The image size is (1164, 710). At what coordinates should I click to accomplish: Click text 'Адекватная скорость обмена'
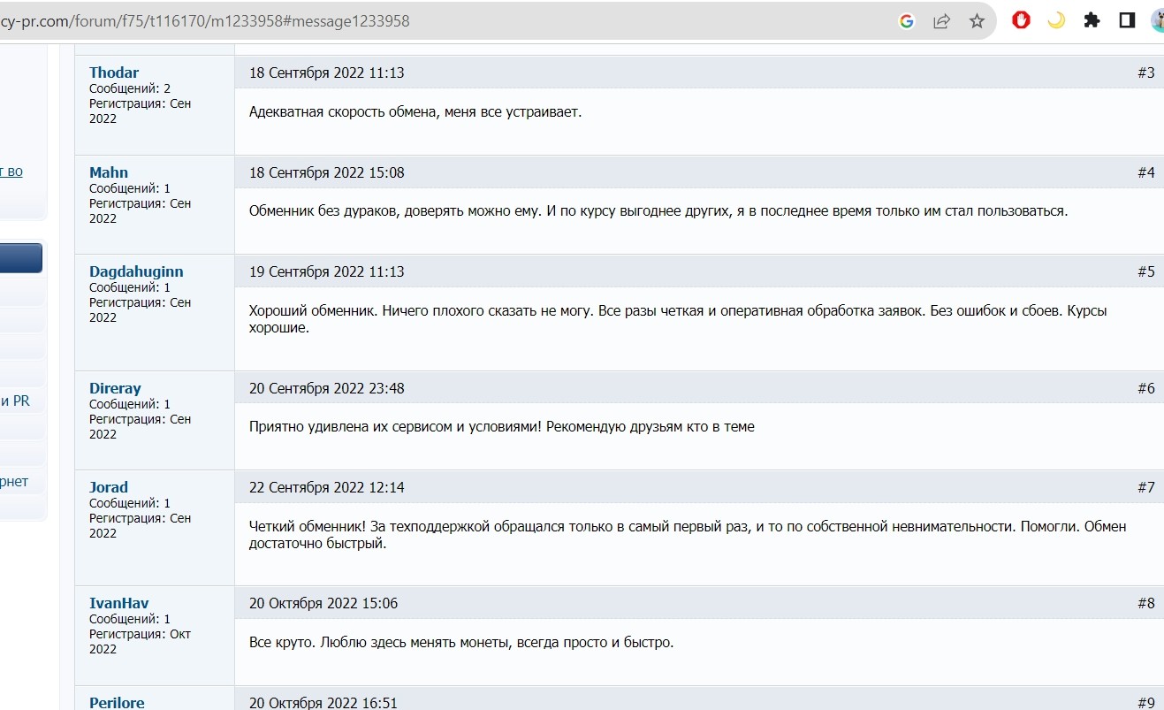[x=340, y=112]
